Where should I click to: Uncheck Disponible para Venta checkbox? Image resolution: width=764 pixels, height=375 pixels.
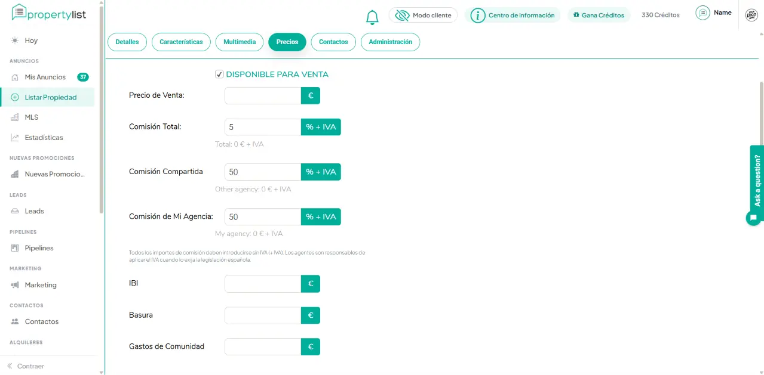pos(219,75)
